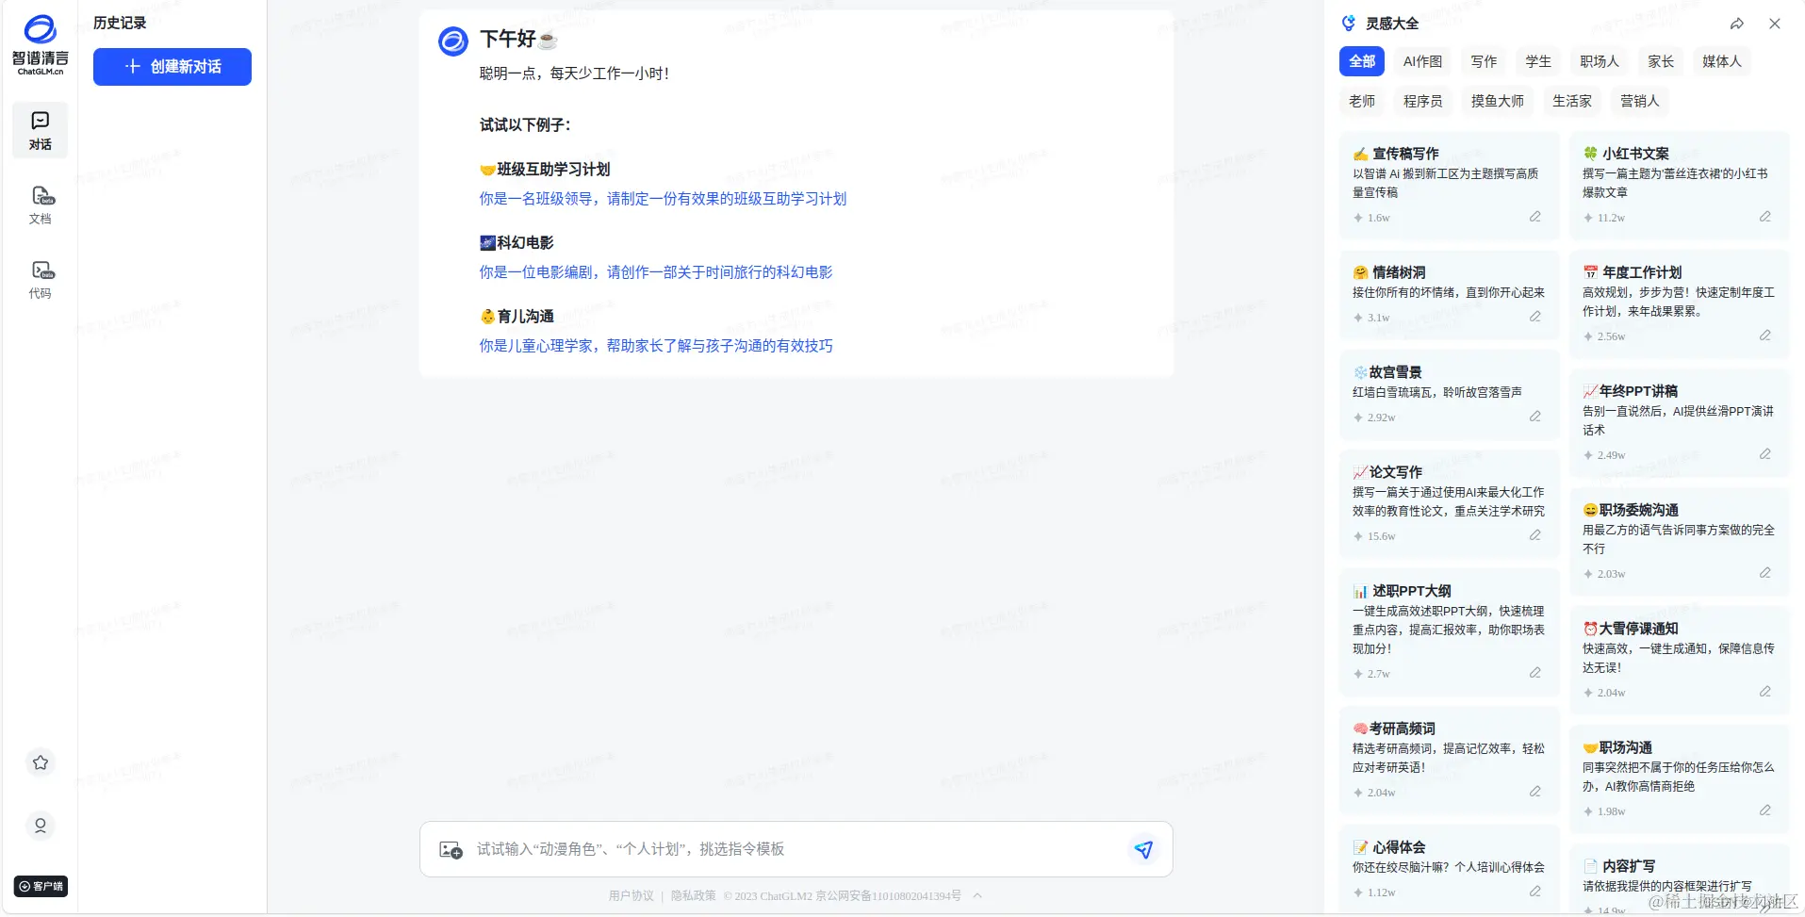Open the 隐私政策 link in the footer
The height and width of the screenshot is (917, 1805).
point(691,895)
